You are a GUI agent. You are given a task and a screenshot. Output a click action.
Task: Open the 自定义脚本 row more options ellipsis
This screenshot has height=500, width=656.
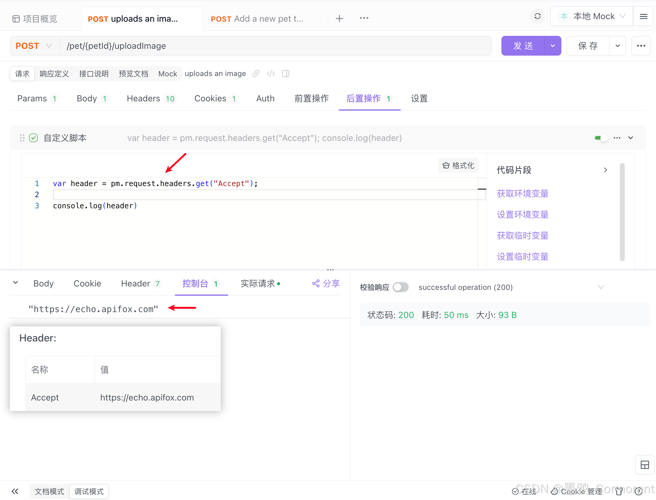click(617, 138)
